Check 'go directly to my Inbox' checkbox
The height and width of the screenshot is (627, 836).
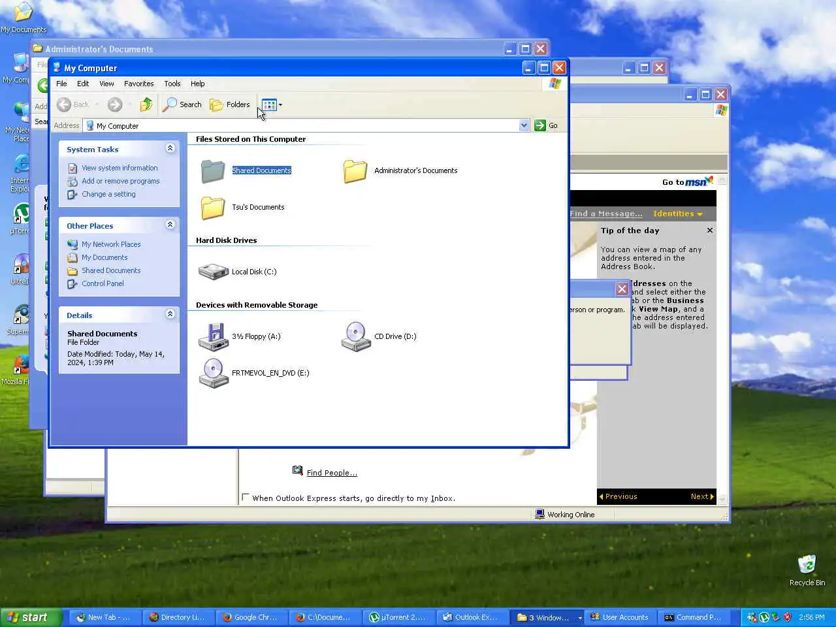click(x=246, y=497)
